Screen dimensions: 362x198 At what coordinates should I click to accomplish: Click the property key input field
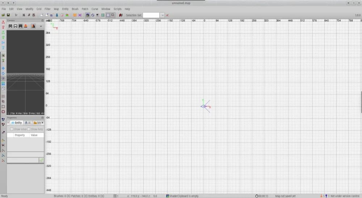point(25,154)
